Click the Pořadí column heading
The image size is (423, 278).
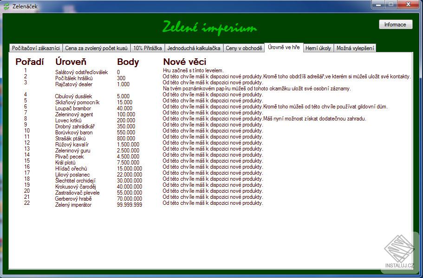point(29,62)
